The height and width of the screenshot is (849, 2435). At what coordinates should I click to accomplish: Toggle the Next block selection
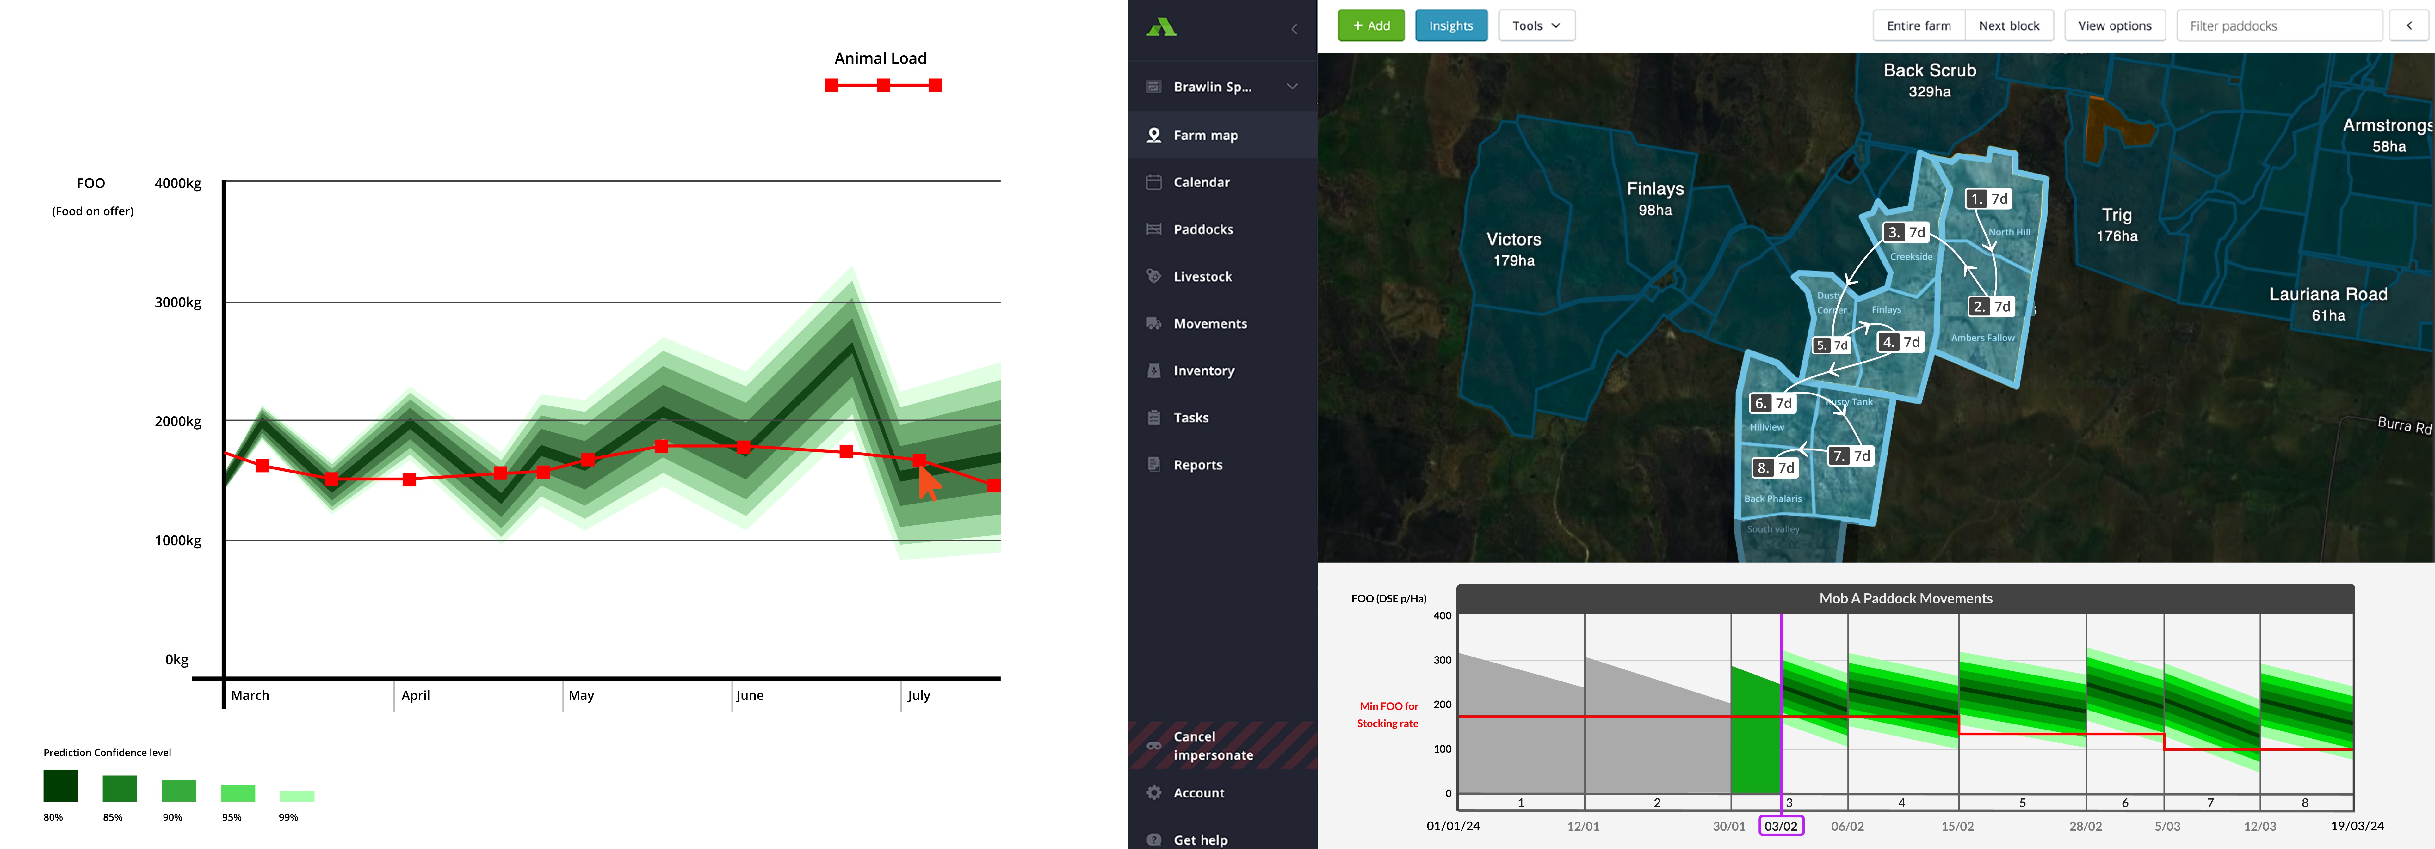(2010, 26)
